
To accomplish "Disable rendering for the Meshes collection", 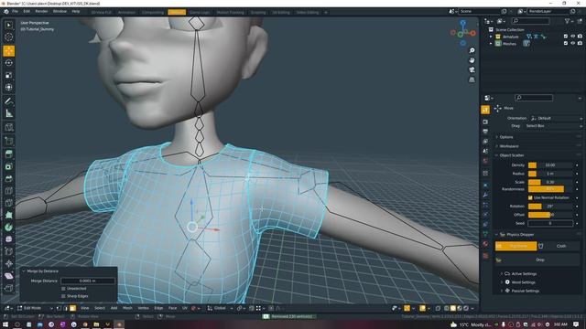I will coord(580,43).
